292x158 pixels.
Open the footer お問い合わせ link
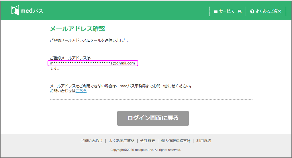tap(91, 141)
